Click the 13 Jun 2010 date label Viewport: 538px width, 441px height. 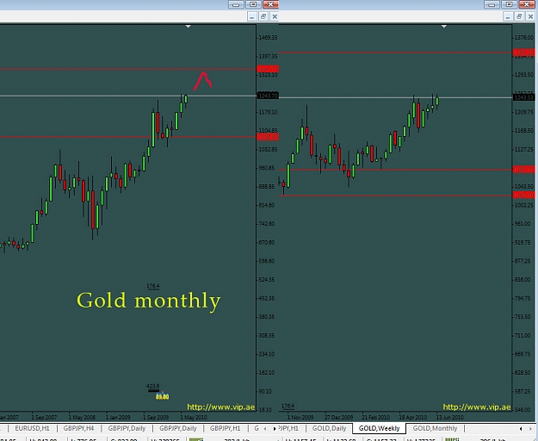coord(450,418)
